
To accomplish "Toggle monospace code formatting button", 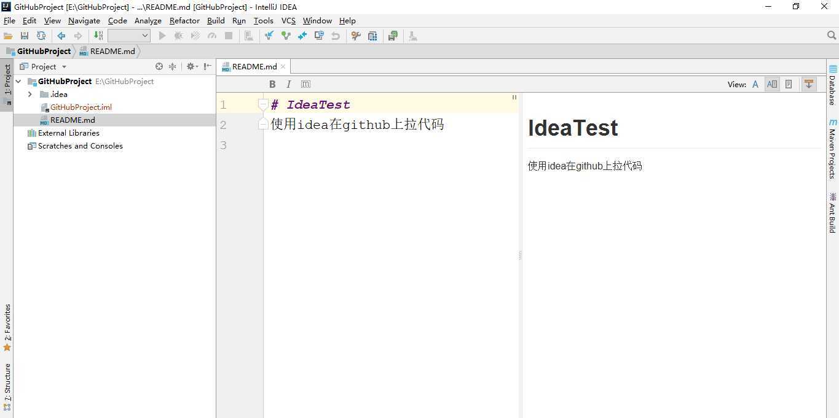I will (x=305, y=84).
